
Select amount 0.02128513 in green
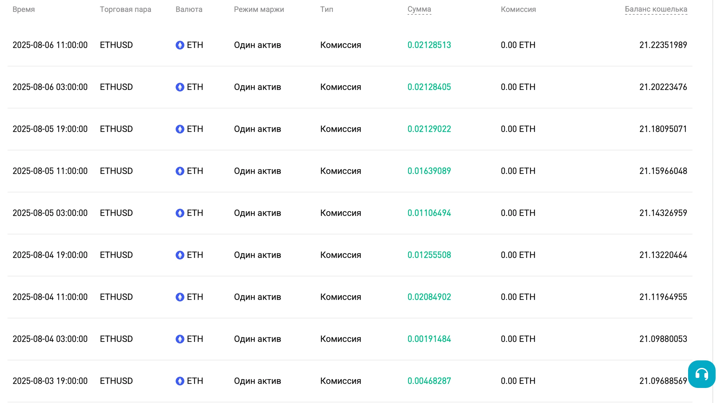(x=429, y=45)
